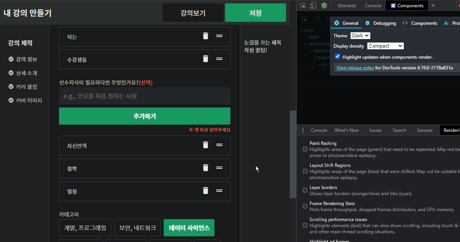Open the Node.js DevTools green icon

[324, 5]
